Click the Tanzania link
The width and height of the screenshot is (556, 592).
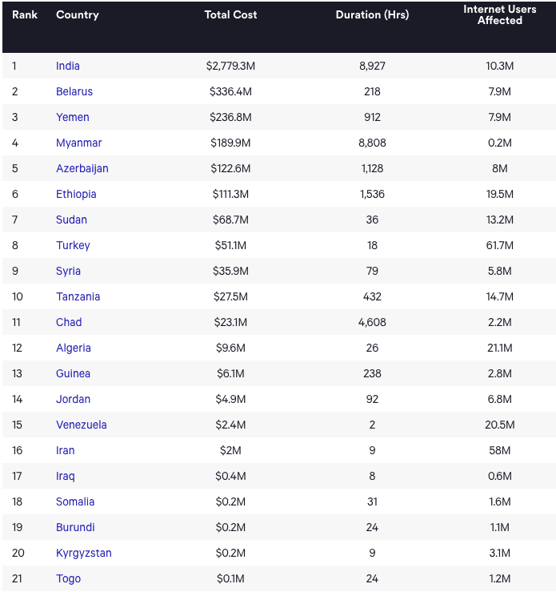(78, 296)
